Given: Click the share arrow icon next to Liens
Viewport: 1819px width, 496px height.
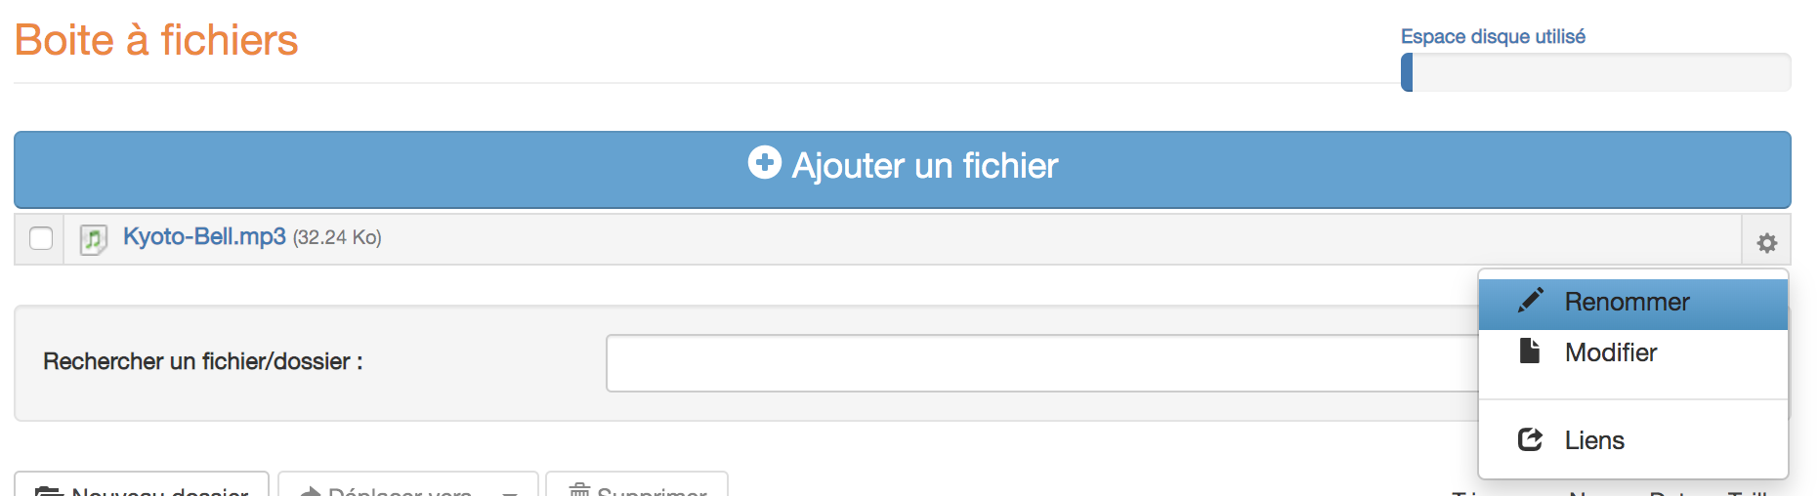Looking at the screenshot, I should tap(1530, 439).
